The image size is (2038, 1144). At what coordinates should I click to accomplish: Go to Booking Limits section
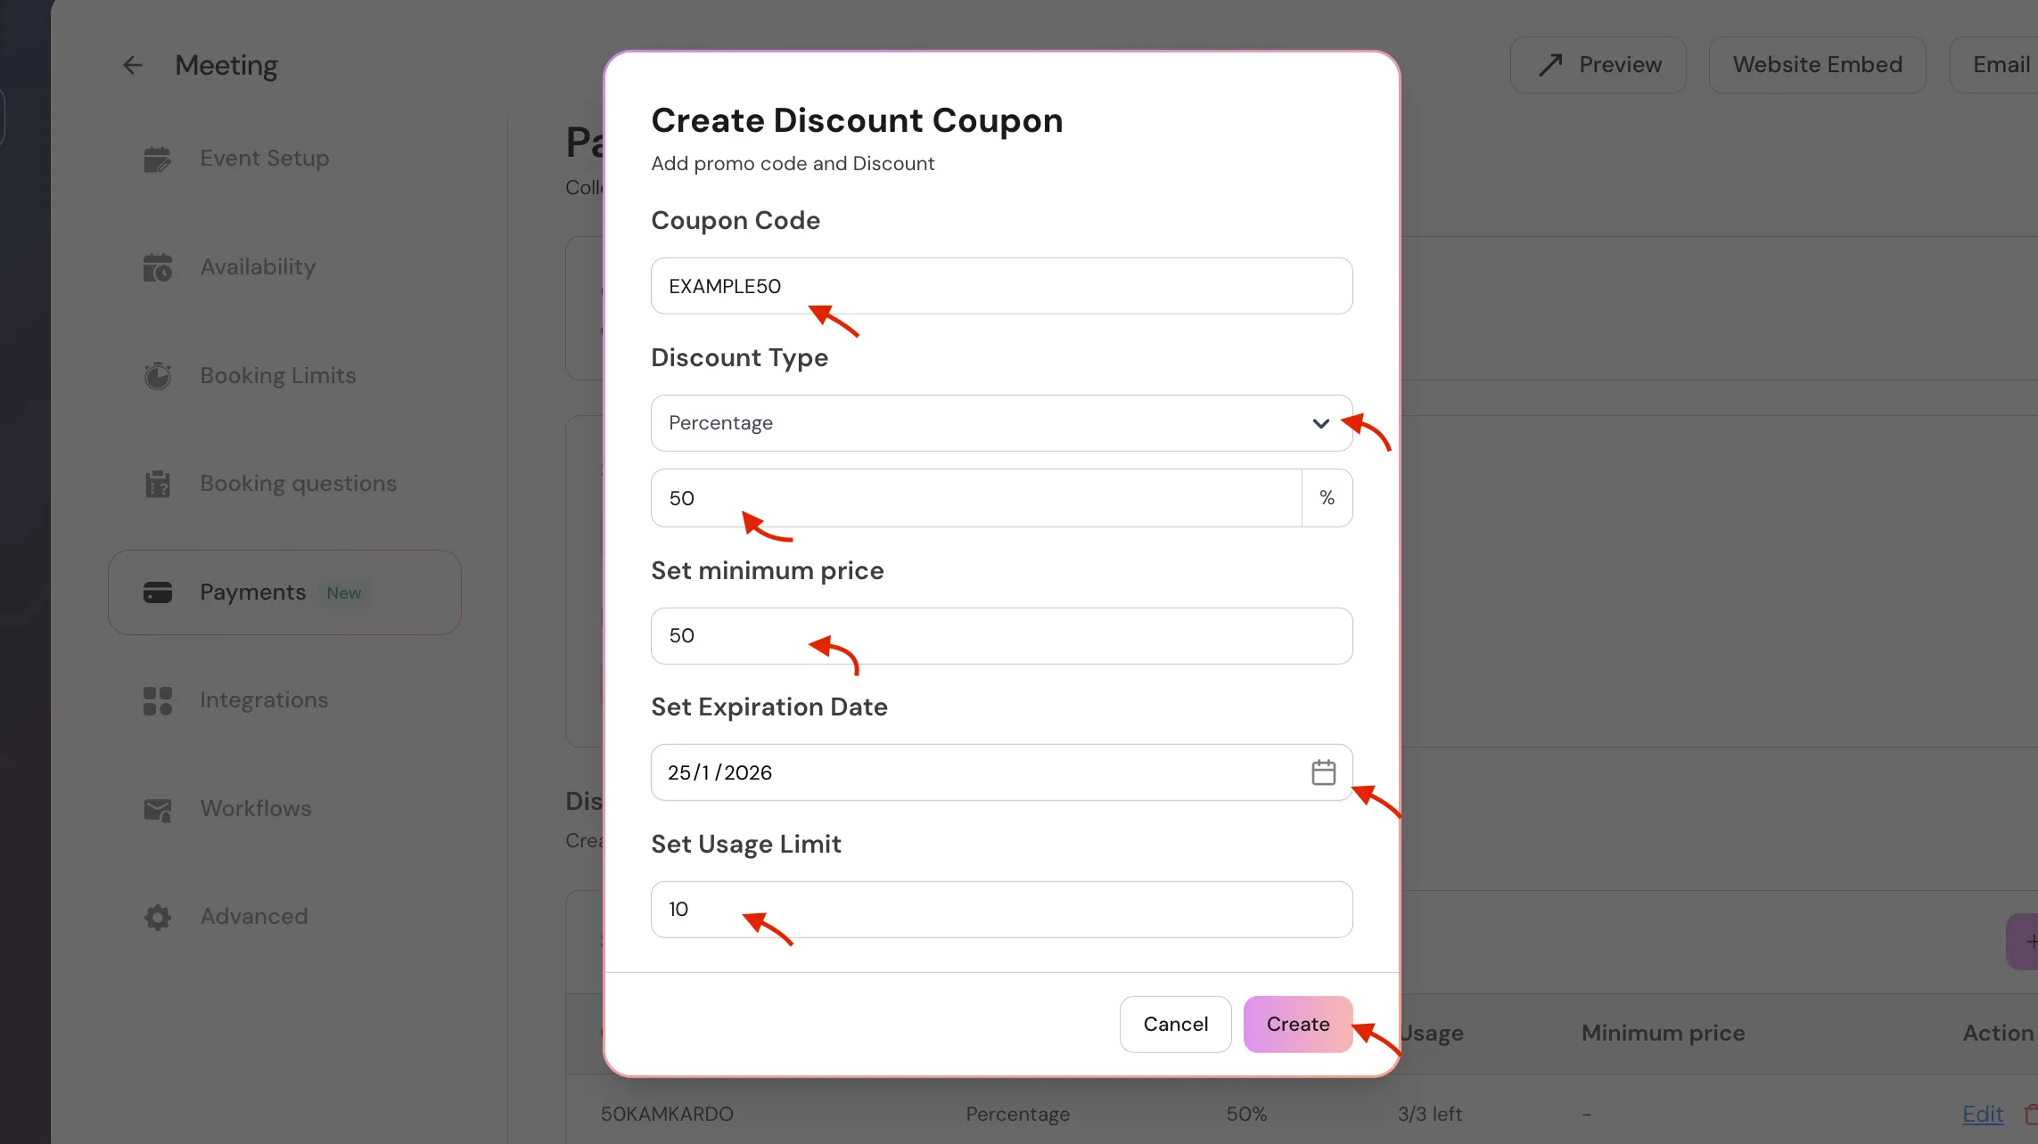[277, 376]
